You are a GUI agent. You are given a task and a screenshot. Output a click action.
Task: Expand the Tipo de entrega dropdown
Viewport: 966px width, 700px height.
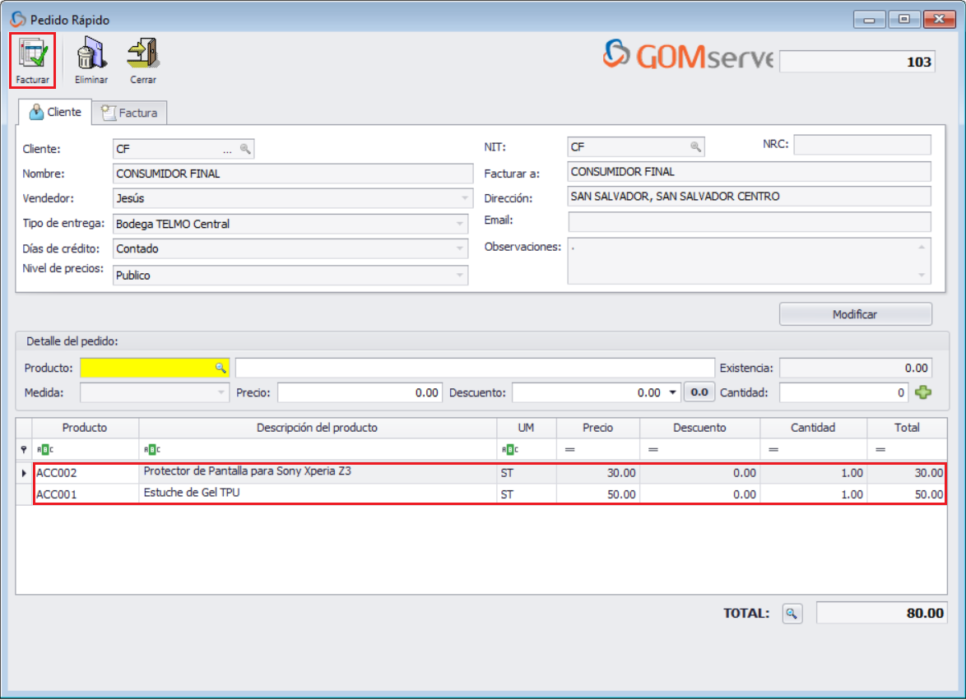pyautogui.click(x=461, y=223)
